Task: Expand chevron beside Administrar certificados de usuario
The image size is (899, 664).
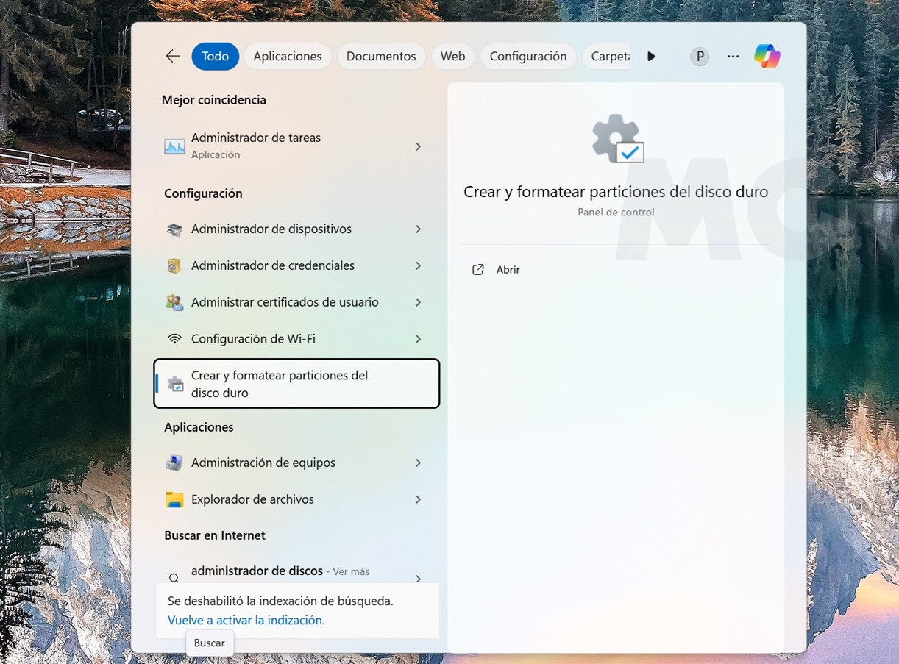Action: [418, 302]
